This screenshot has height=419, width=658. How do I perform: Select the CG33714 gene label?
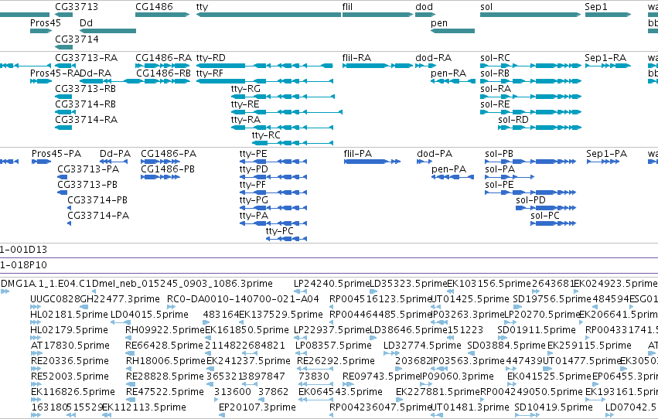77,39
